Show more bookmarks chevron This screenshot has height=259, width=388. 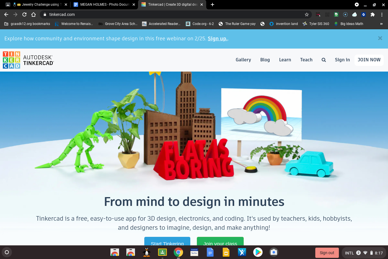click(x=381, y=24)
